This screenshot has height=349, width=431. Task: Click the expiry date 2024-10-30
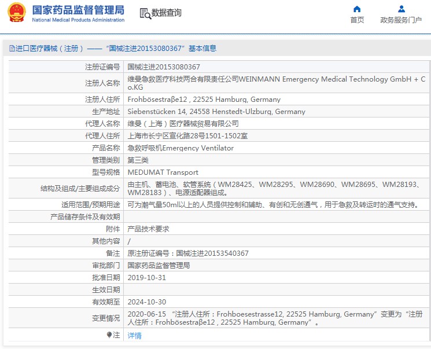coord(146,302)
